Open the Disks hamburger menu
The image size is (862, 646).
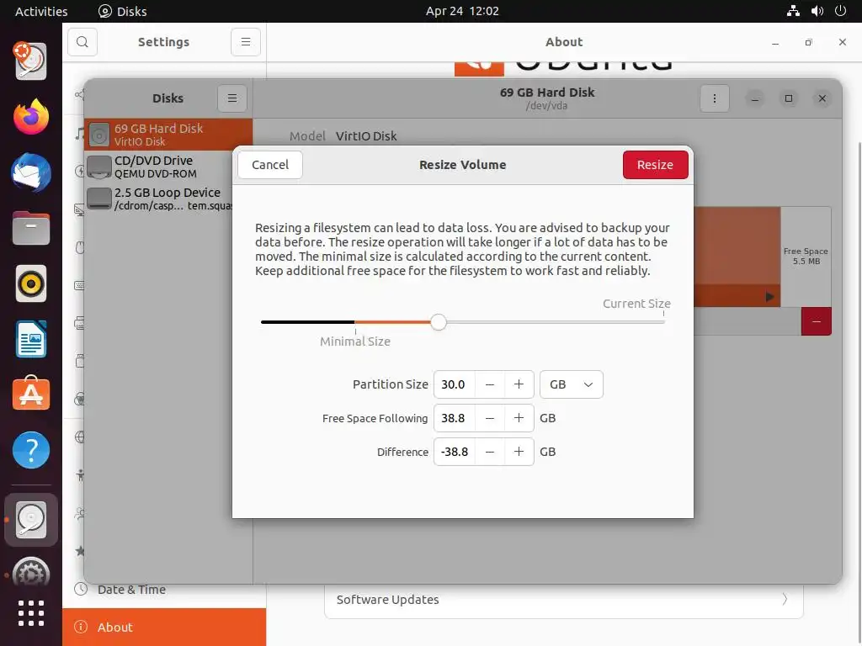pos(232,98)
